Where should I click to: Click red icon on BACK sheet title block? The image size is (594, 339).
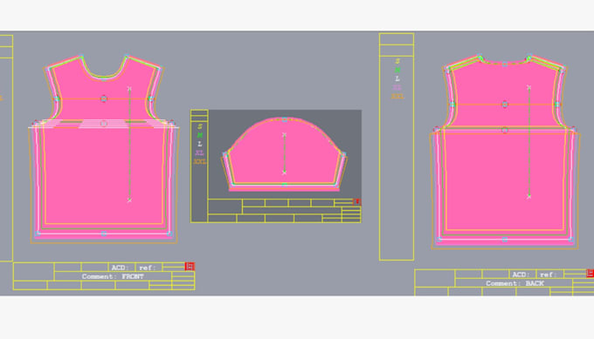[x=590, y=273]
